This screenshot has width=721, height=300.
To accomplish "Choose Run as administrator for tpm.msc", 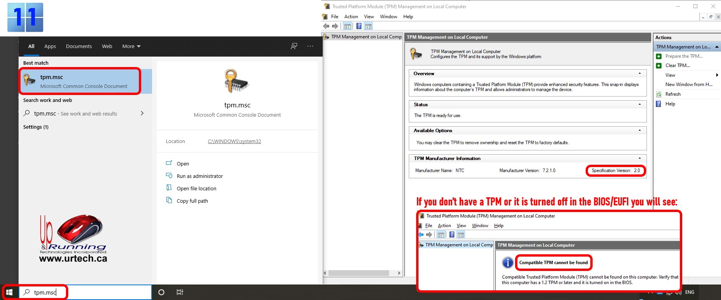I will [x=199, y=176].
